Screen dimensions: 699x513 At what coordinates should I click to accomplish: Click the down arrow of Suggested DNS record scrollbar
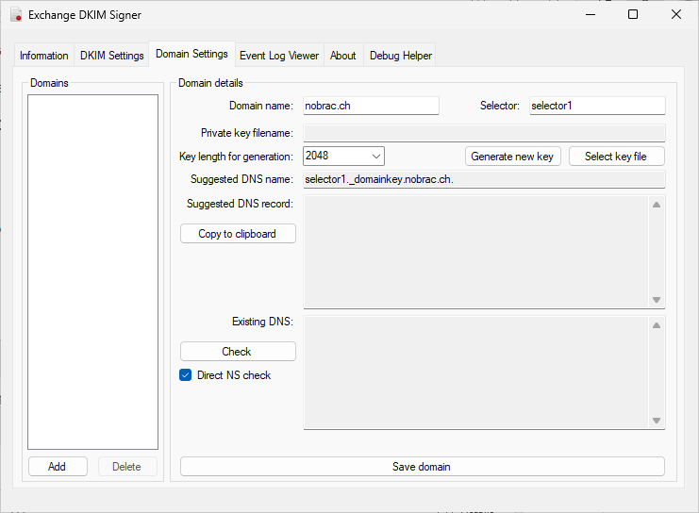(x=657, y=300)
